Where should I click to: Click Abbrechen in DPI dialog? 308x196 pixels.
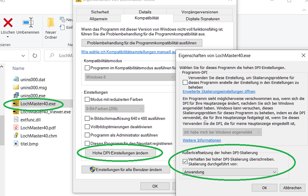[292, 188]
